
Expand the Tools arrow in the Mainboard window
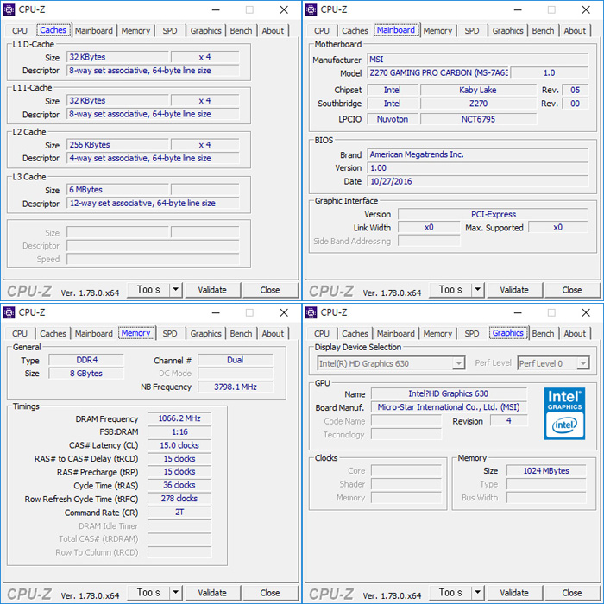pyautogui.click(x=478, y=291)
